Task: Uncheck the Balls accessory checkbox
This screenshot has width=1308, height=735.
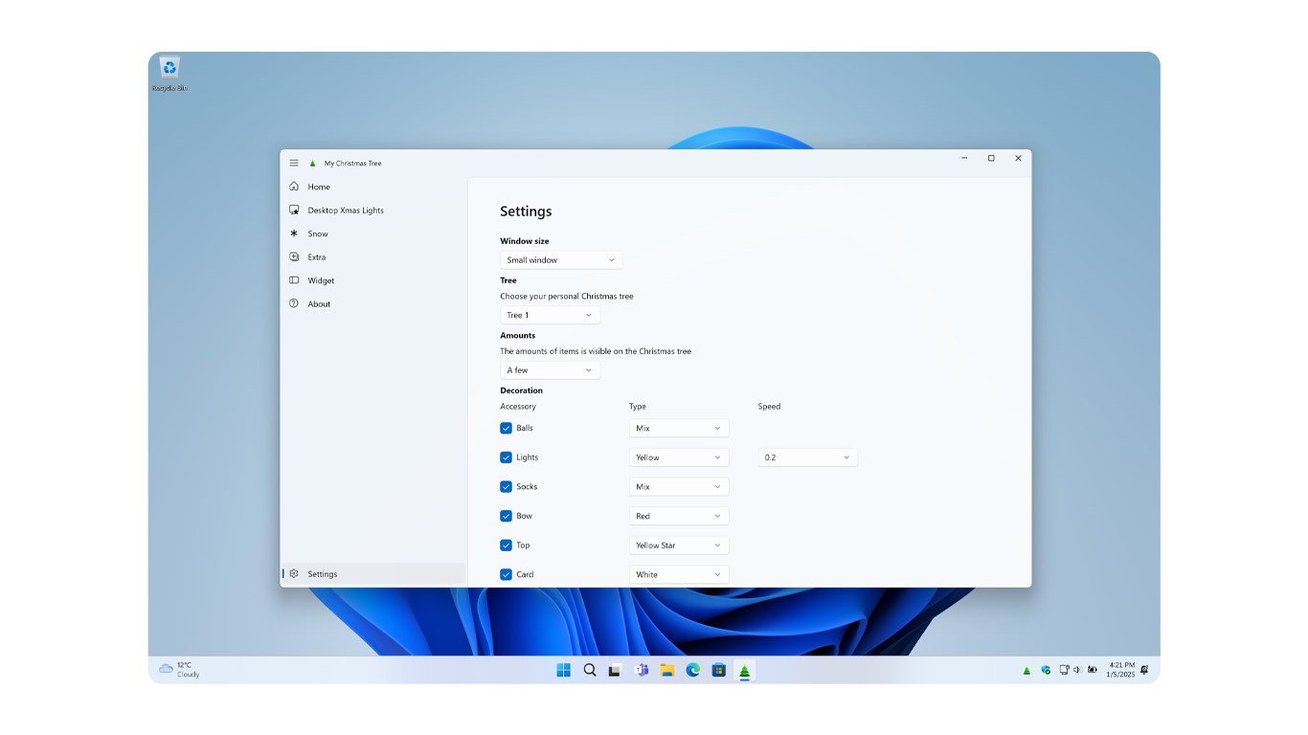Action: coord(506,428)
